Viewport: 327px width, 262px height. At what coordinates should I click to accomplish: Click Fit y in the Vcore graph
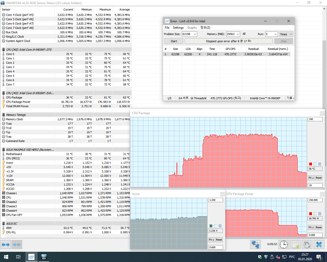(x=212, y=240)
